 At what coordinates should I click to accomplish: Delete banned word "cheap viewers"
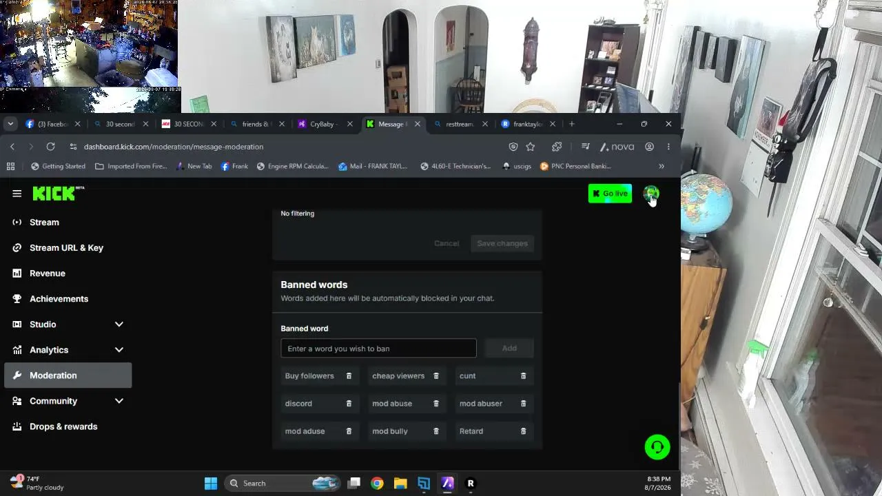(x=436, y=376)
